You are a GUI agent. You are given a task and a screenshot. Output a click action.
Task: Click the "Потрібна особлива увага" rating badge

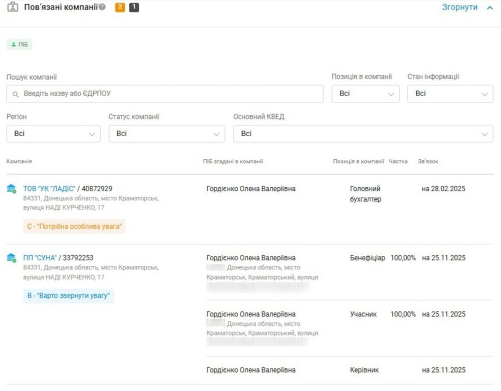[x=74, y=226]
